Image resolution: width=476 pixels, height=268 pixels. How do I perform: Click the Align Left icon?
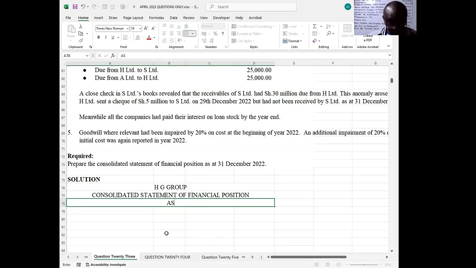click(164, 33)
